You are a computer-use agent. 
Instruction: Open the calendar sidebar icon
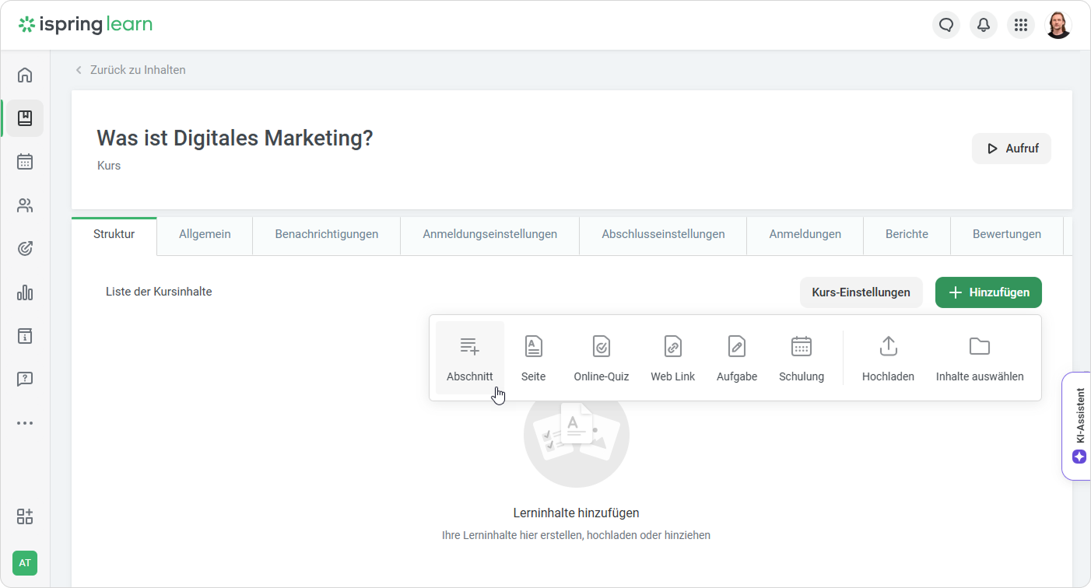[x=25, y=162]
